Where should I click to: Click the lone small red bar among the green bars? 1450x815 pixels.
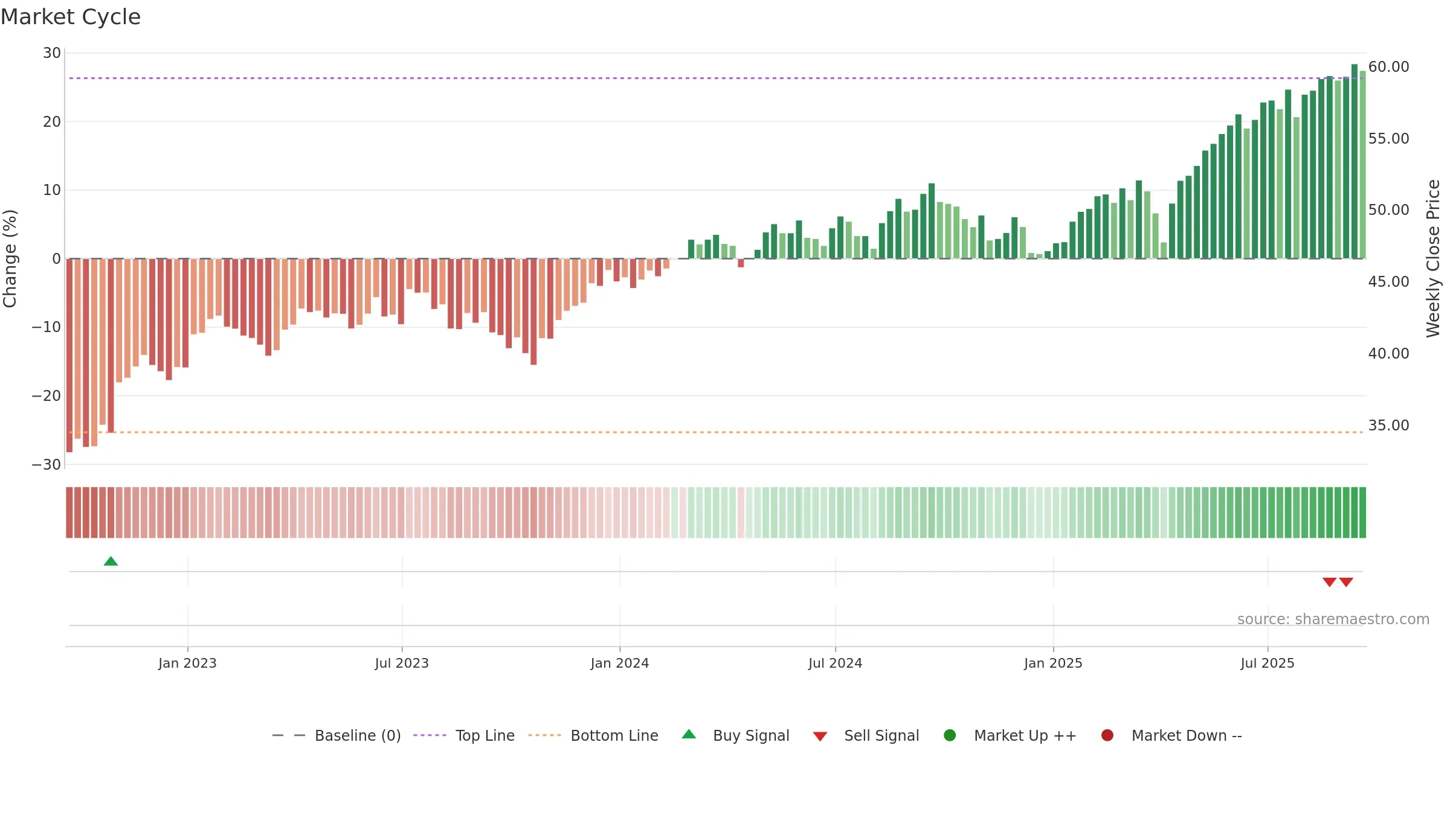coord(741,263)
